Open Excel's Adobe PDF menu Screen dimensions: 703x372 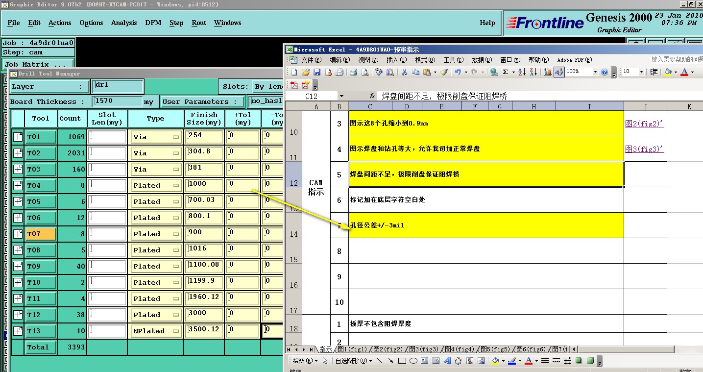point(575,60)
